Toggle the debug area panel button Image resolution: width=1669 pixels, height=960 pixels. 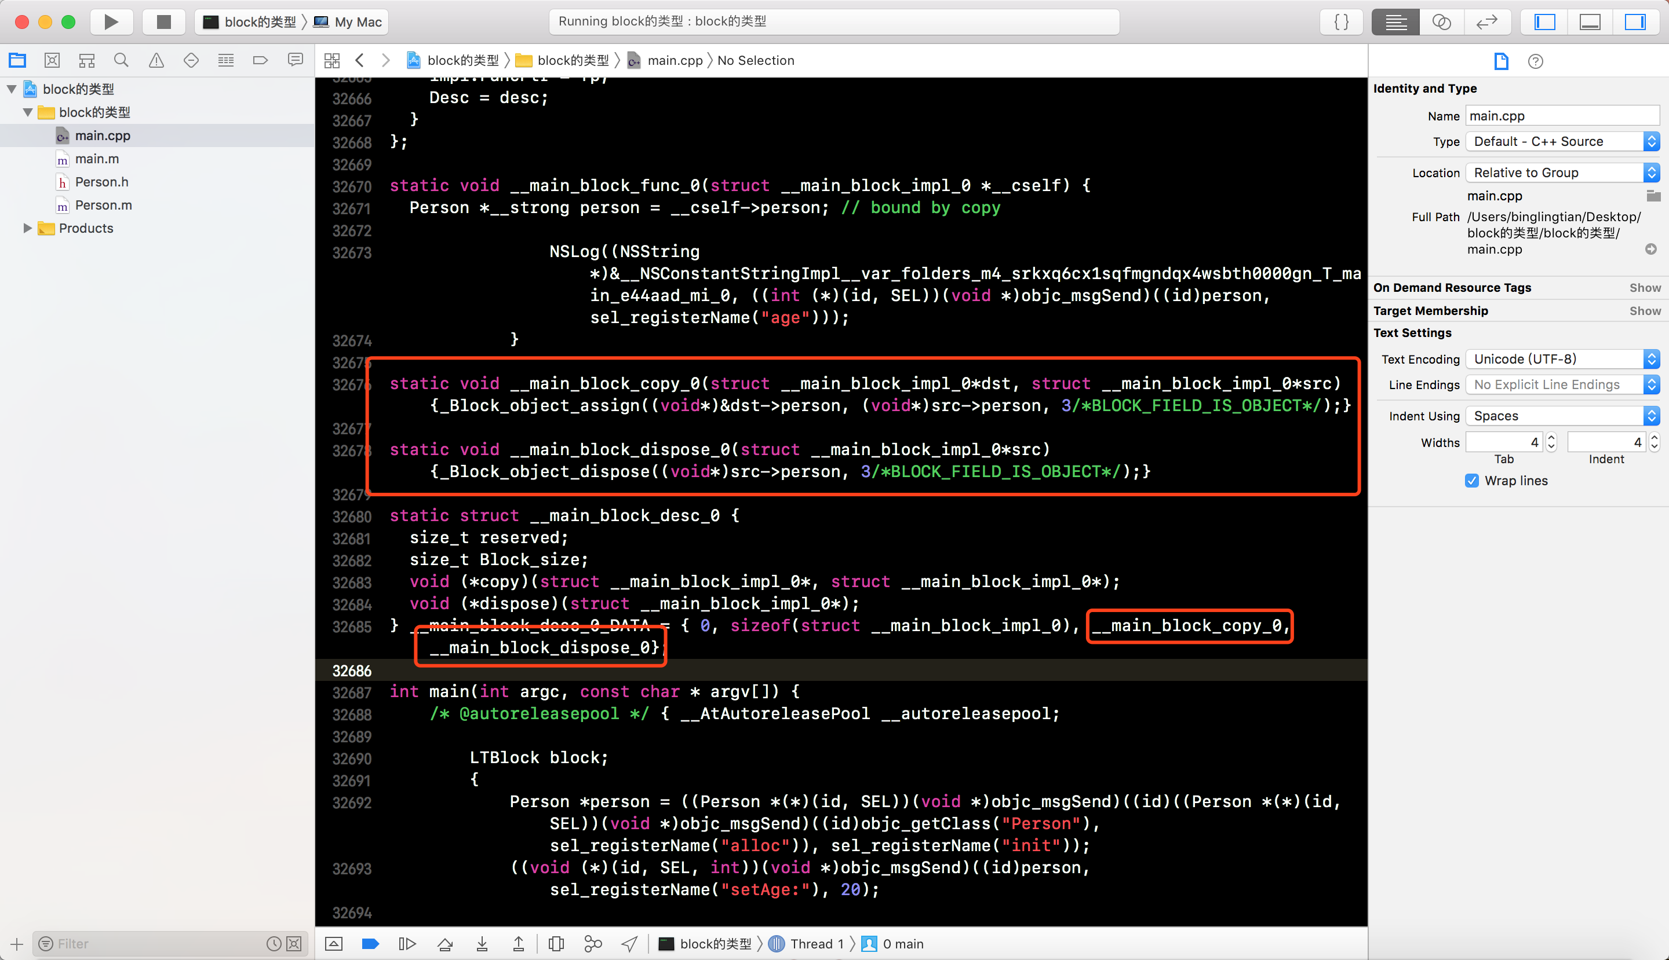(x=1590, y=22)
